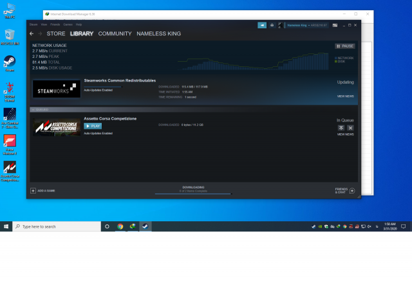
Task: Open the Steam announcements icon in header
Action: point(262,25)
